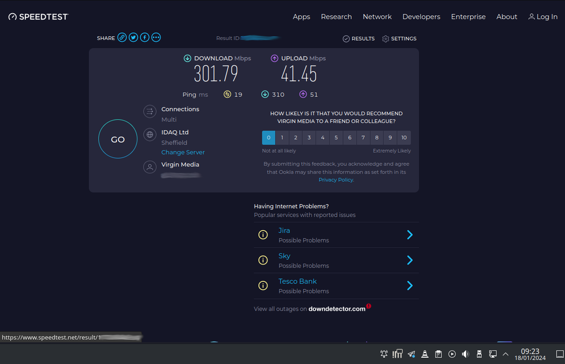Open the equalizer-style tray icon with exclamation mark
This screenshot has width=565, height=364.
point(398,354)
